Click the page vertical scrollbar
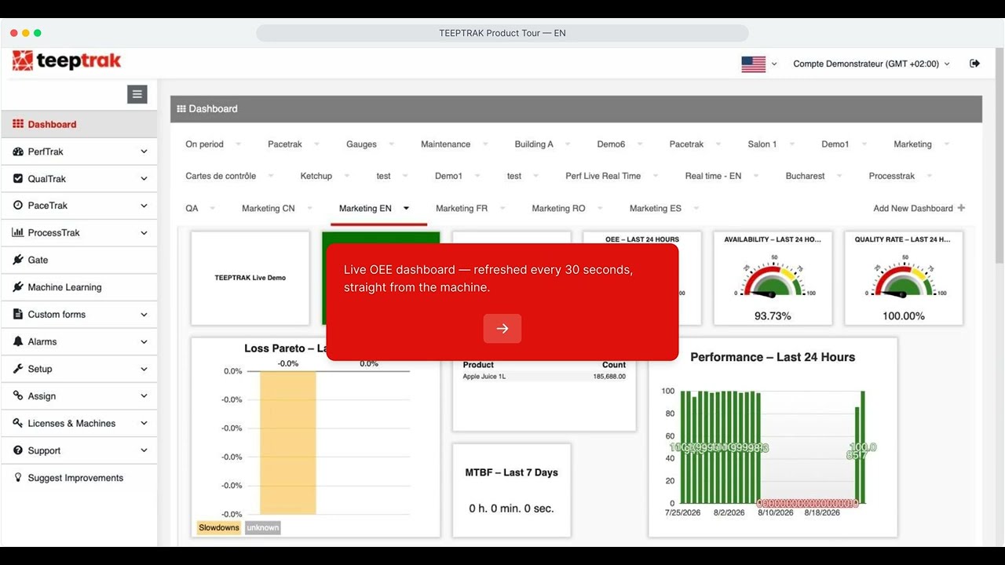The height and width of the screenshot is (565, 1005). point(999,157)
